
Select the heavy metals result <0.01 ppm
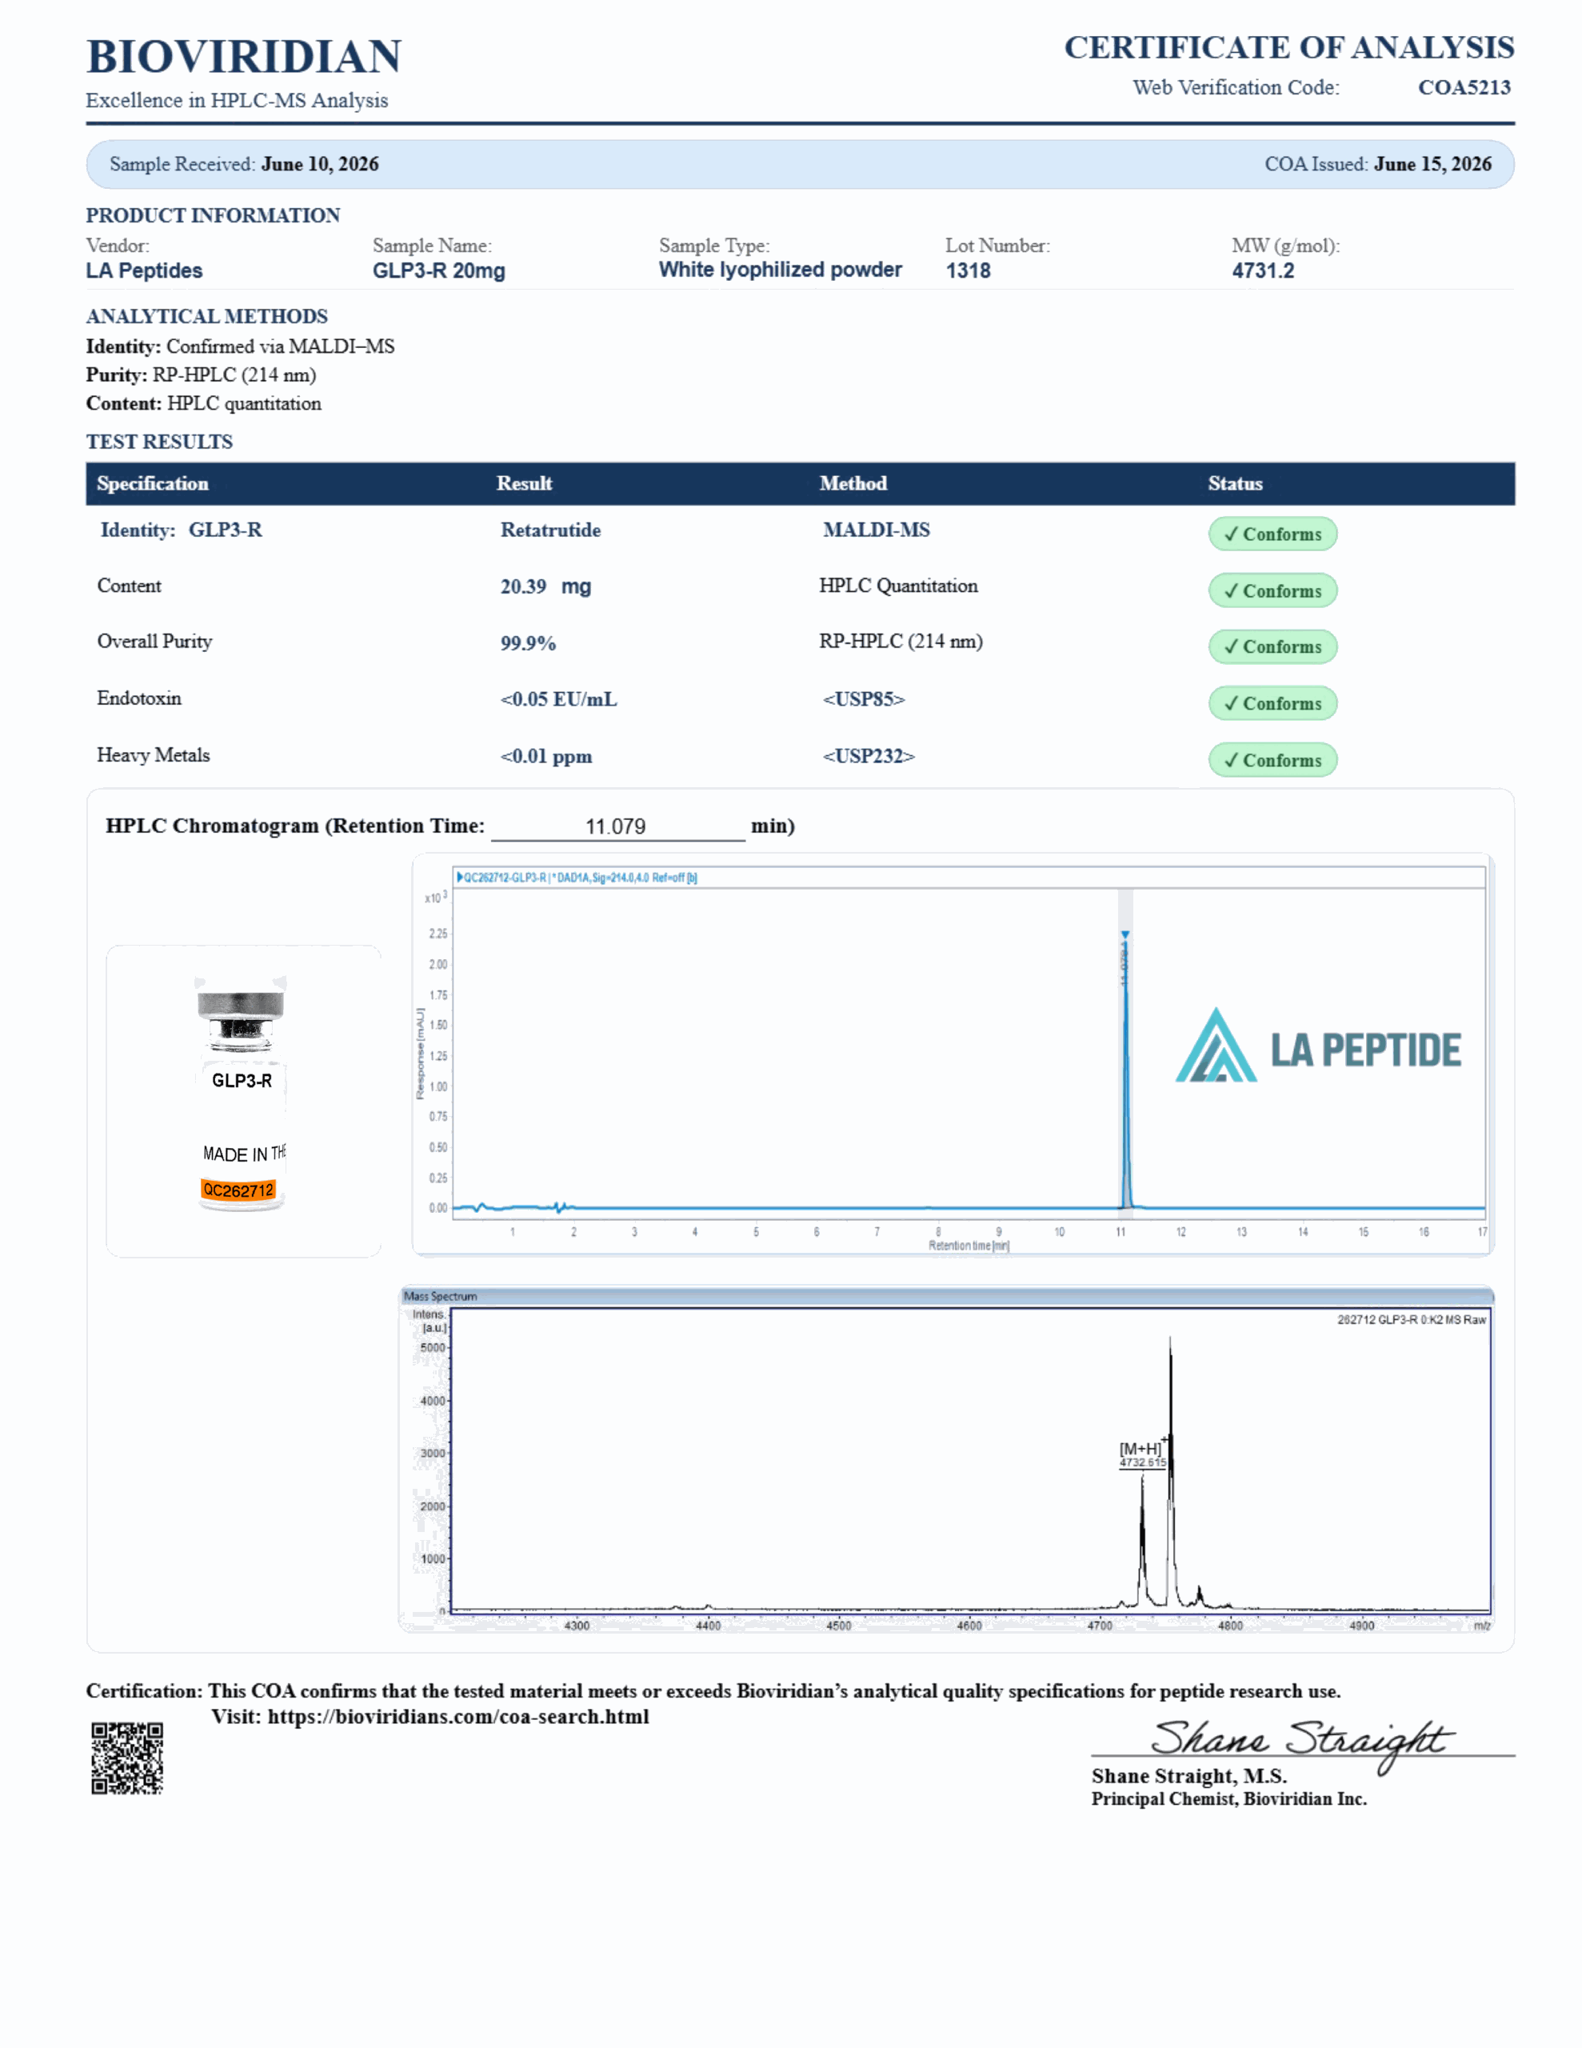pos(545,757)
